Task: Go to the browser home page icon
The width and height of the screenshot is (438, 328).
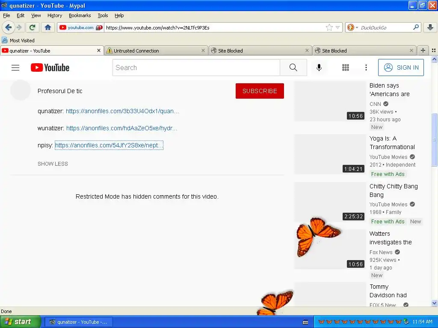Action: pos(48,27)
